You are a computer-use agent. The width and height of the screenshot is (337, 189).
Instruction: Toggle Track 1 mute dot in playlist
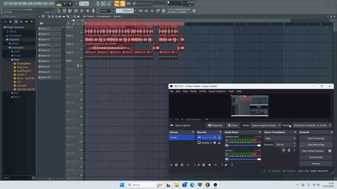(x=81, y=32)
